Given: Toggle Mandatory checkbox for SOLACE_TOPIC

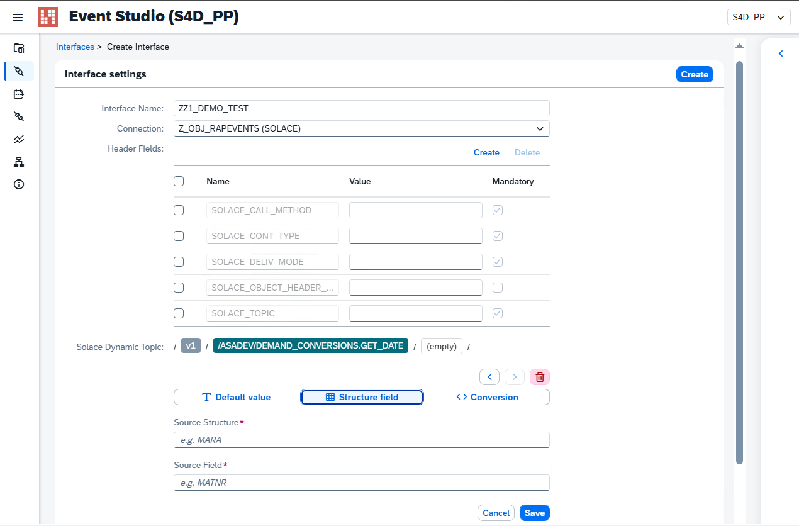Looking at the screenshot, I should (498, 313).
